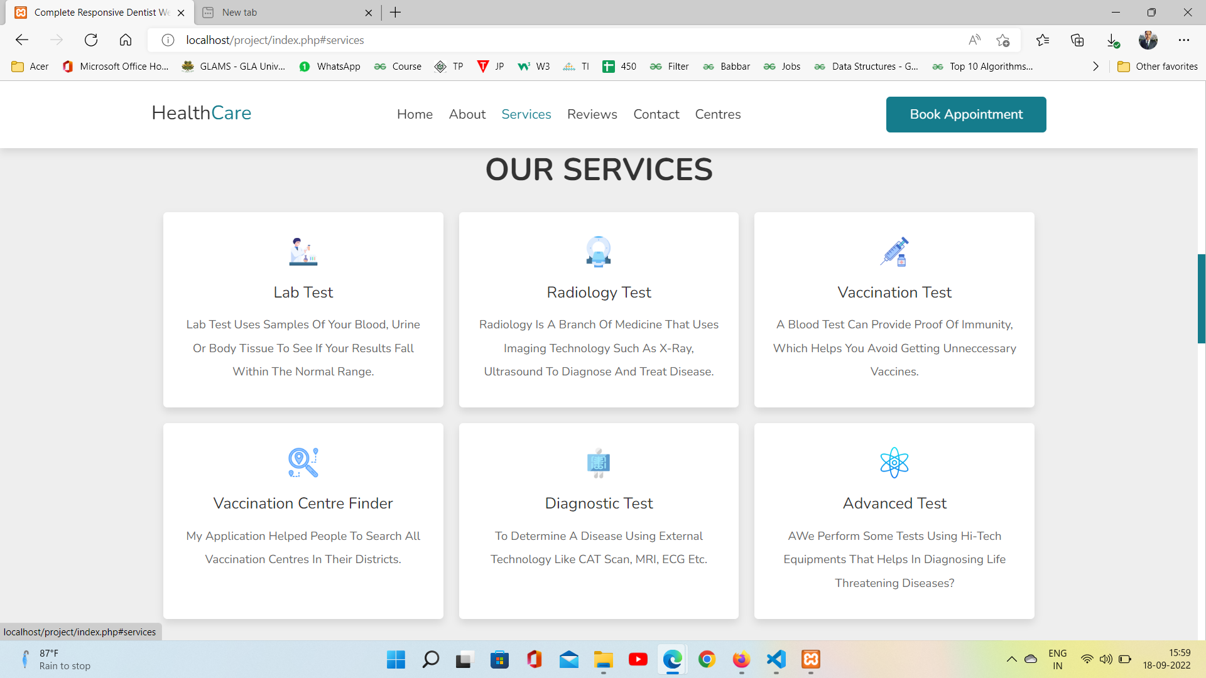
Task: Reload the current page
Action: [91, 40]
